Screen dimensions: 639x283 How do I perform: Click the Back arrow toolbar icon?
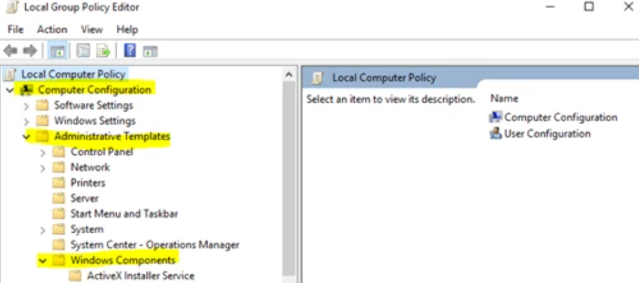click(x=10, y=51)
